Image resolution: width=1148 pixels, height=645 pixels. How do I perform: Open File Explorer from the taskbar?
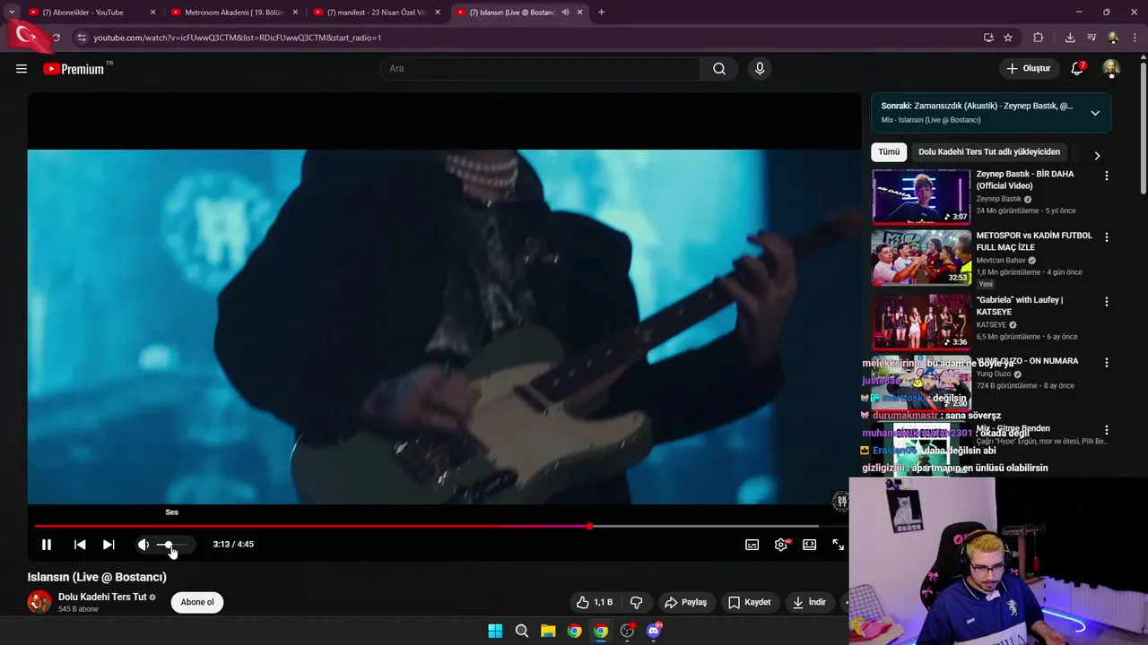pos(548,631)
